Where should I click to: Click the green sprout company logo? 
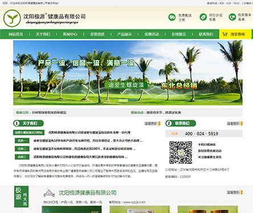click(x=12, y=18)
